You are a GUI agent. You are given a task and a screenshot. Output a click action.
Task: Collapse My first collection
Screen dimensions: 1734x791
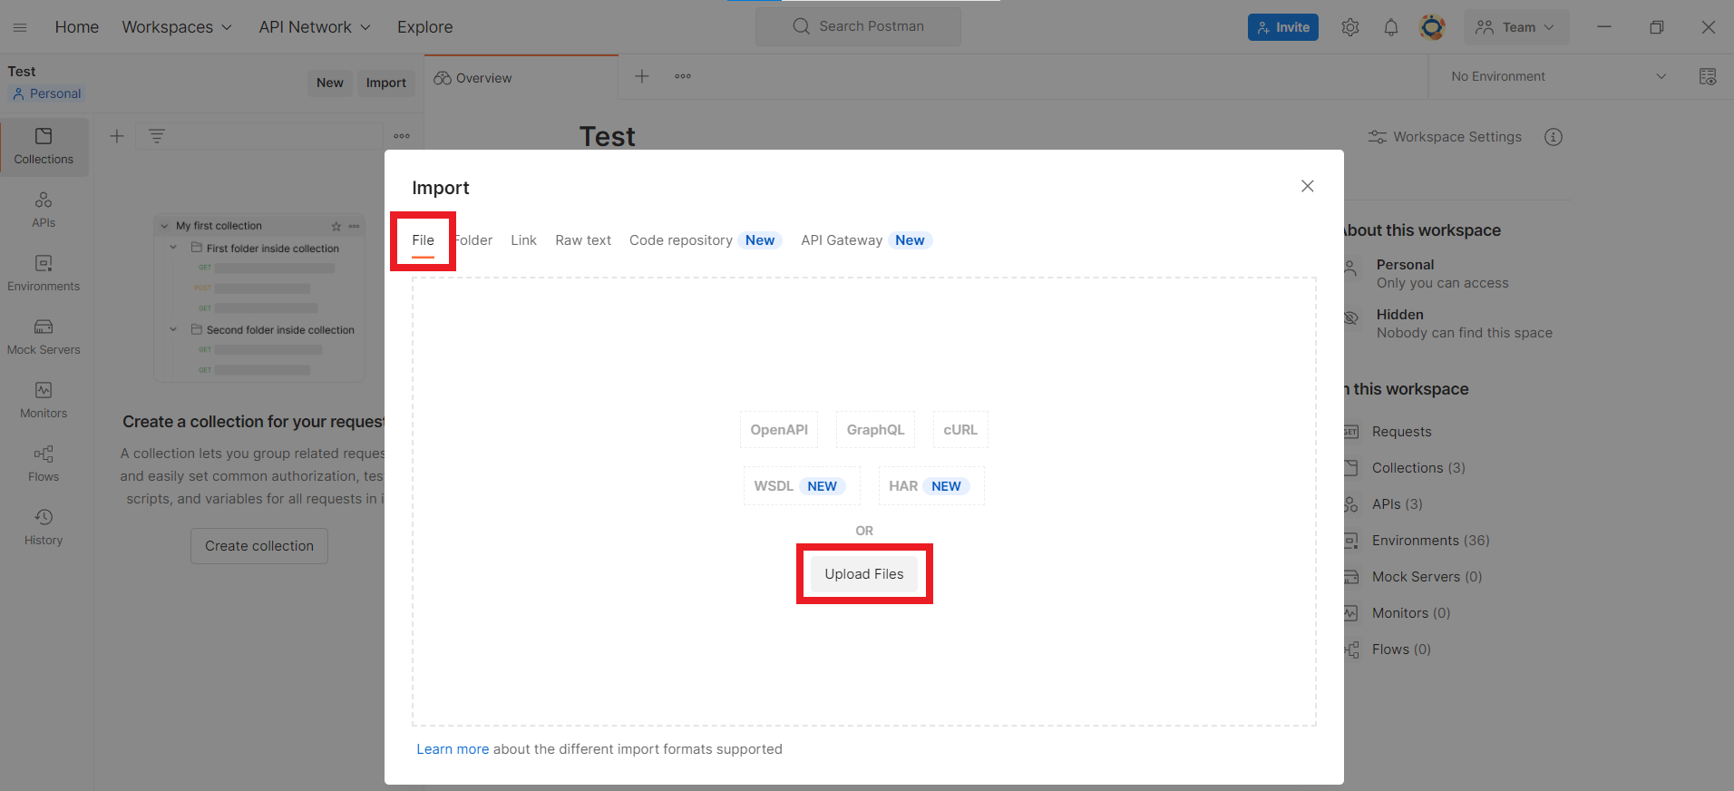pos(164,226)
